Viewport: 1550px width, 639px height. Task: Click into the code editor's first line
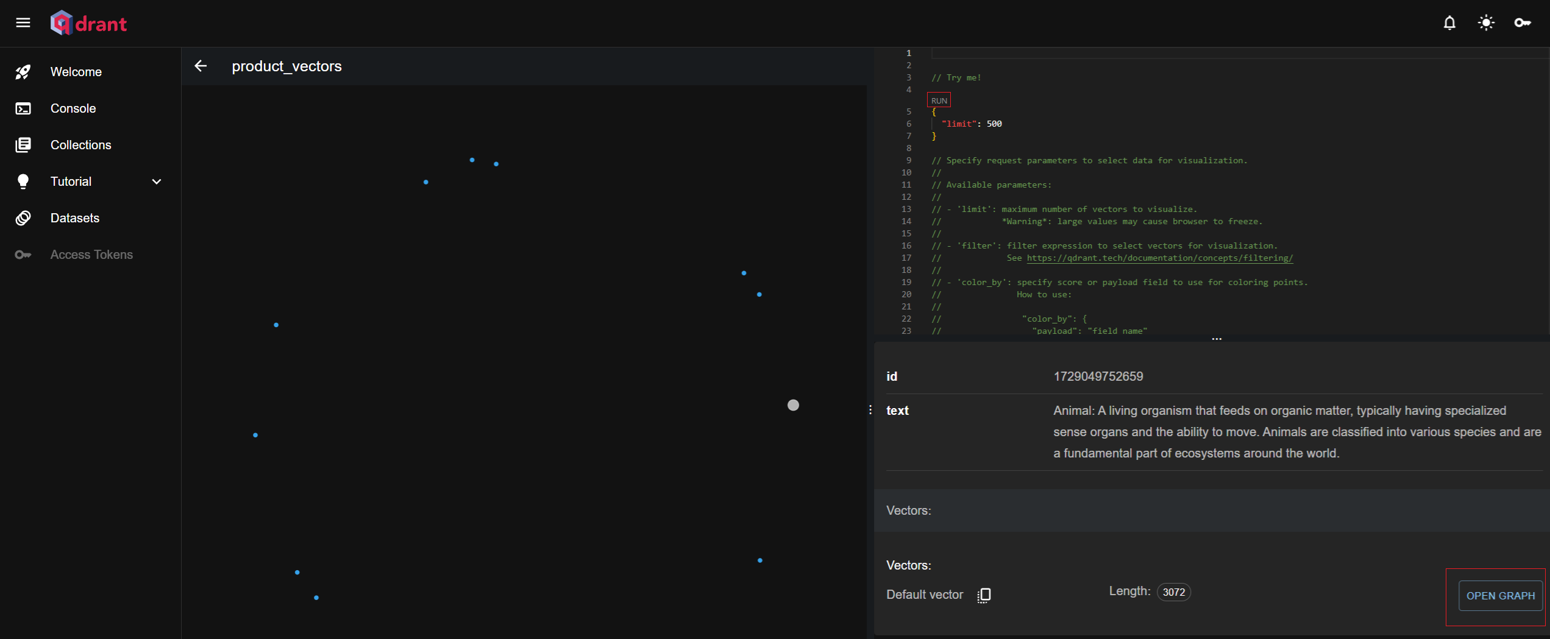1219,54
